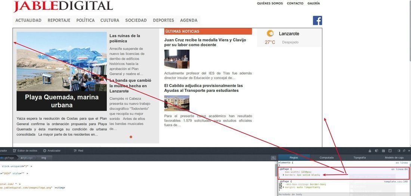Select the logo.png img markup line
The width and height of the screenshot is (411, 196).
pos(33,188)
